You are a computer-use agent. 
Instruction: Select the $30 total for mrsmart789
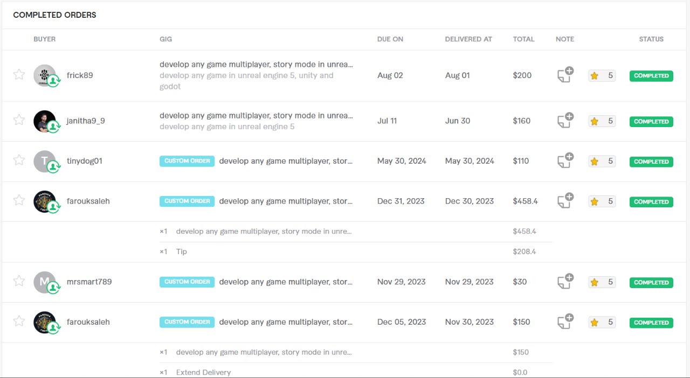pos(520,282)
